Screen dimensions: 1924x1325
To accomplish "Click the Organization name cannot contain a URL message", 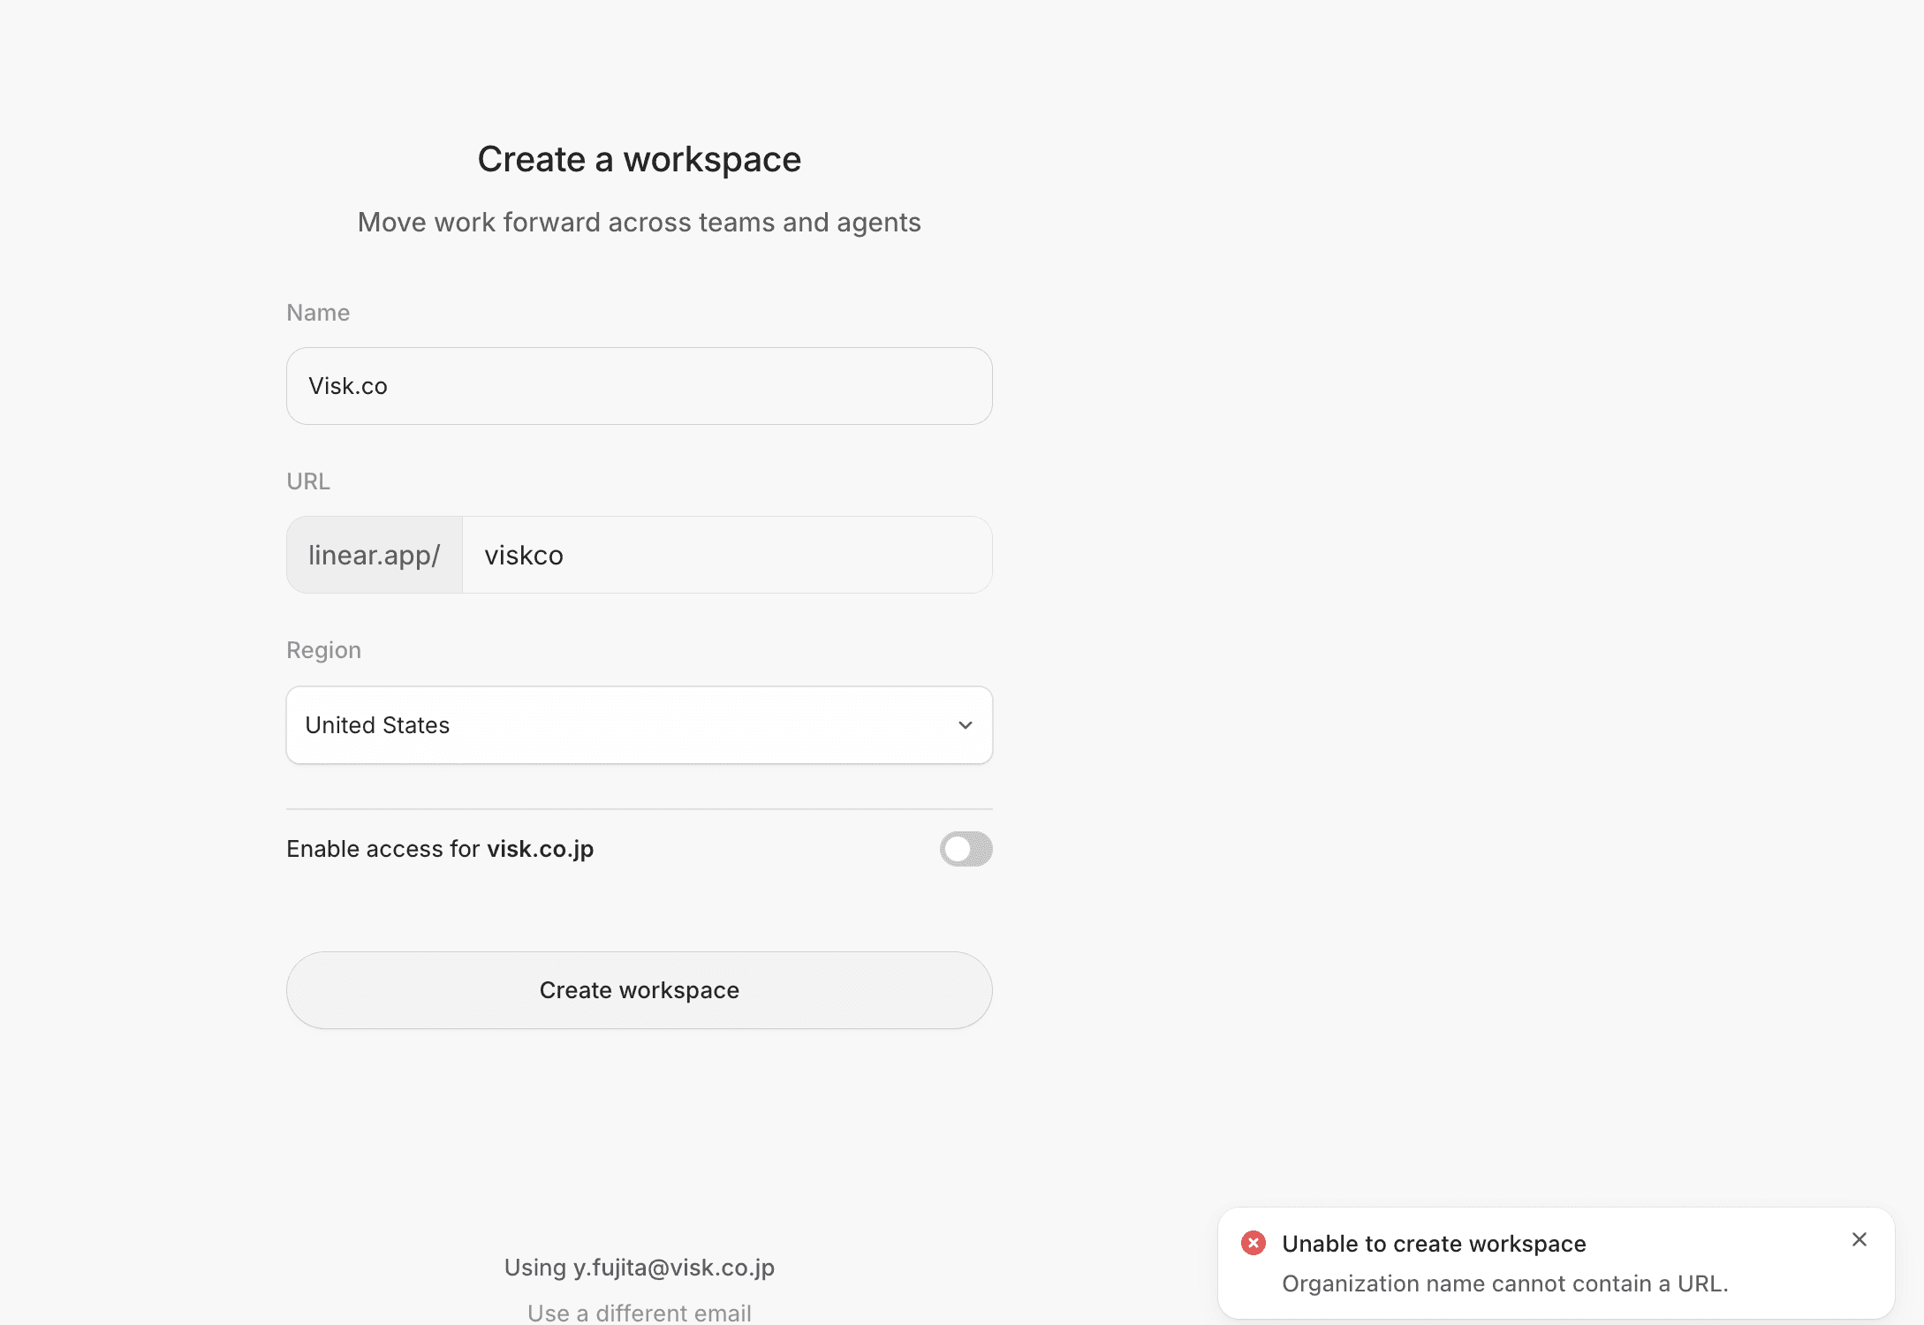I will [1504, 1283].
